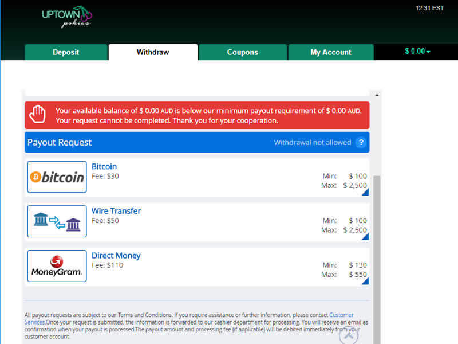Click the back-to-top circle arrow

[x=349, y=336]
